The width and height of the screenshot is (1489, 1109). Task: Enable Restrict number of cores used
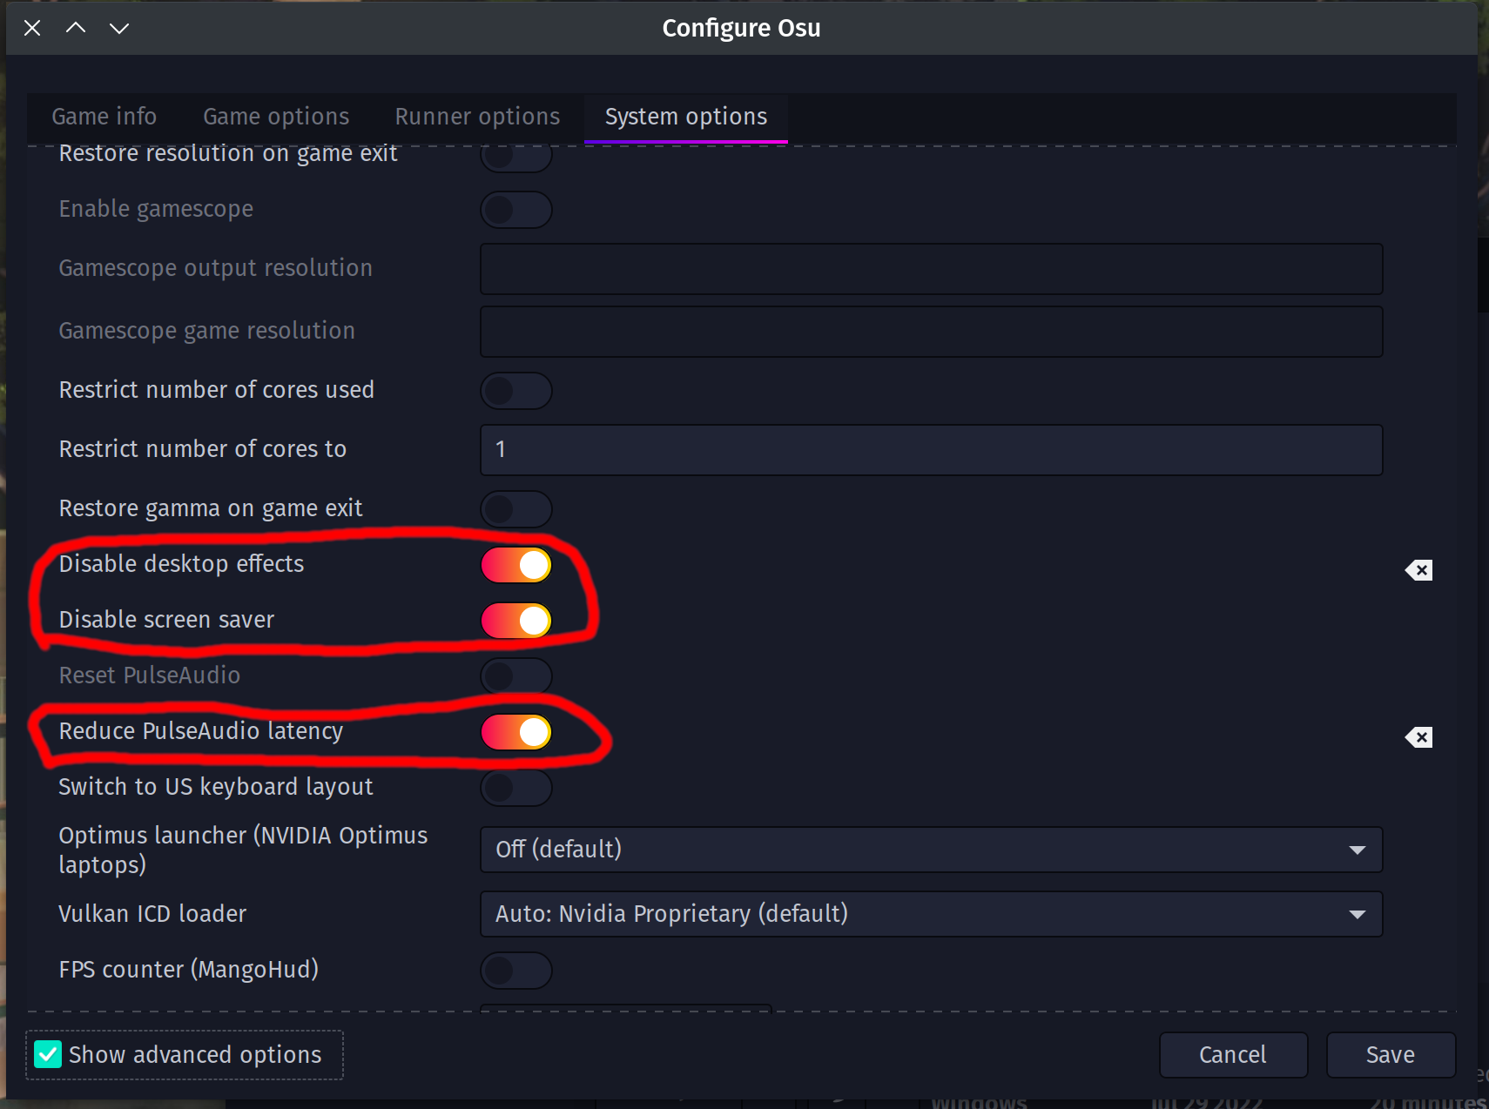pos(516,391)
